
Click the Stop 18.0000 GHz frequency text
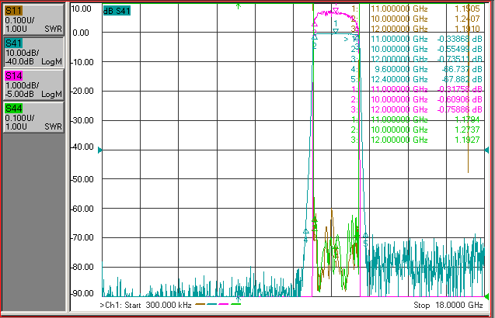[x=448, y=305]
